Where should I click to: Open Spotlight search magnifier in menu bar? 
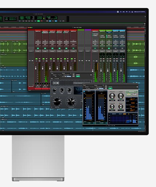[x=130, y=12]
